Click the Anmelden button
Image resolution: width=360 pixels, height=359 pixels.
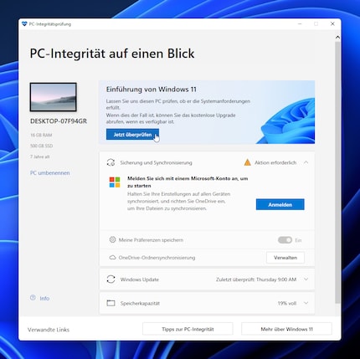click(280, 204)
